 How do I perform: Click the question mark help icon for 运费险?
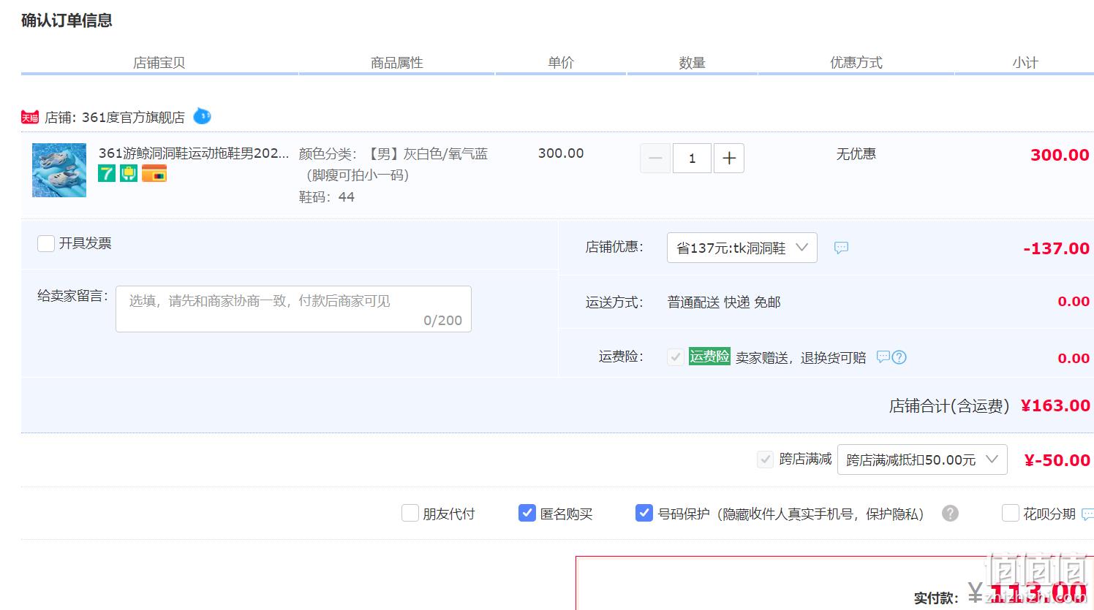(x=899, y=357)
